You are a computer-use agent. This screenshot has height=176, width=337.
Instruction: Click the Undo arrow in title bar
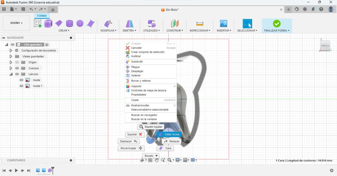coord(31,9)
